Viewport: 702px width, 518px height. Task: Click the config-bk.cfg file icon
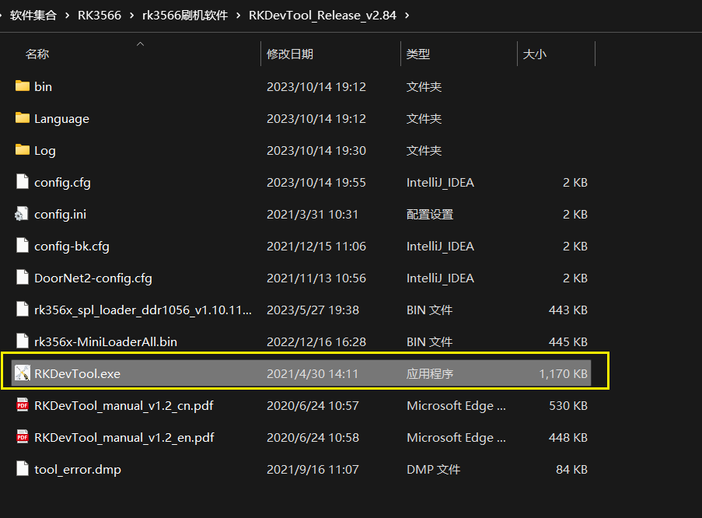[x=23, y=246]
